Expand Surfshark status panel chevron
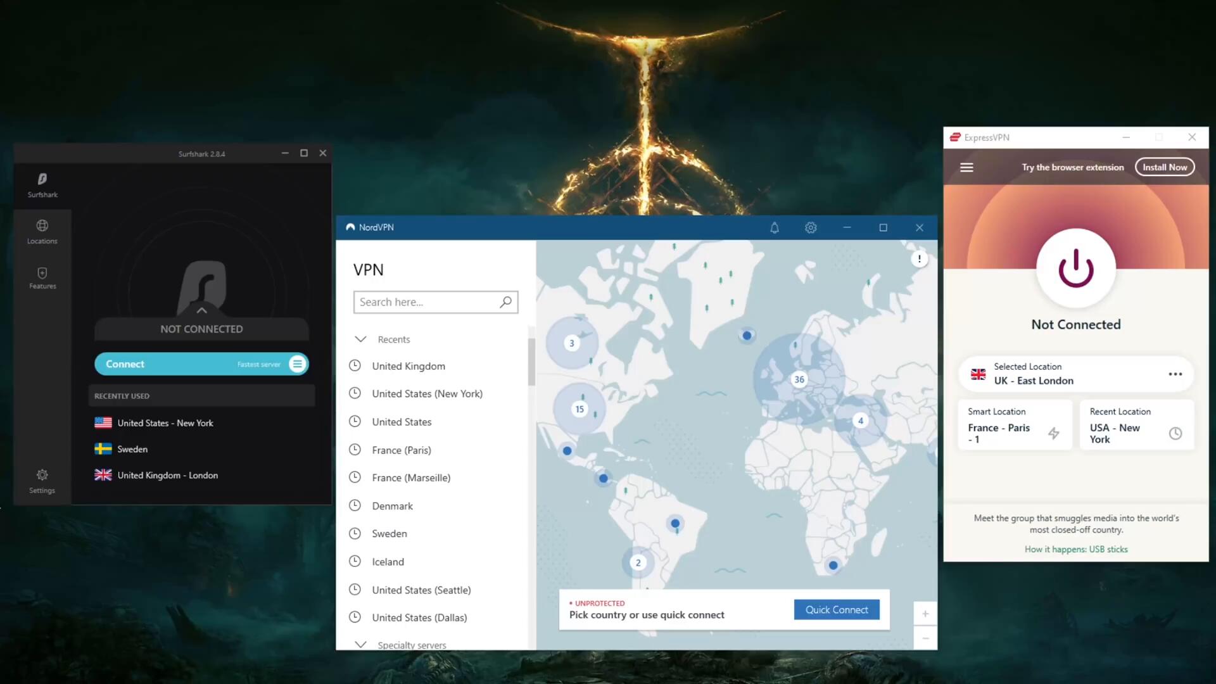This screenshot has height=684, width=1216. 201,310
